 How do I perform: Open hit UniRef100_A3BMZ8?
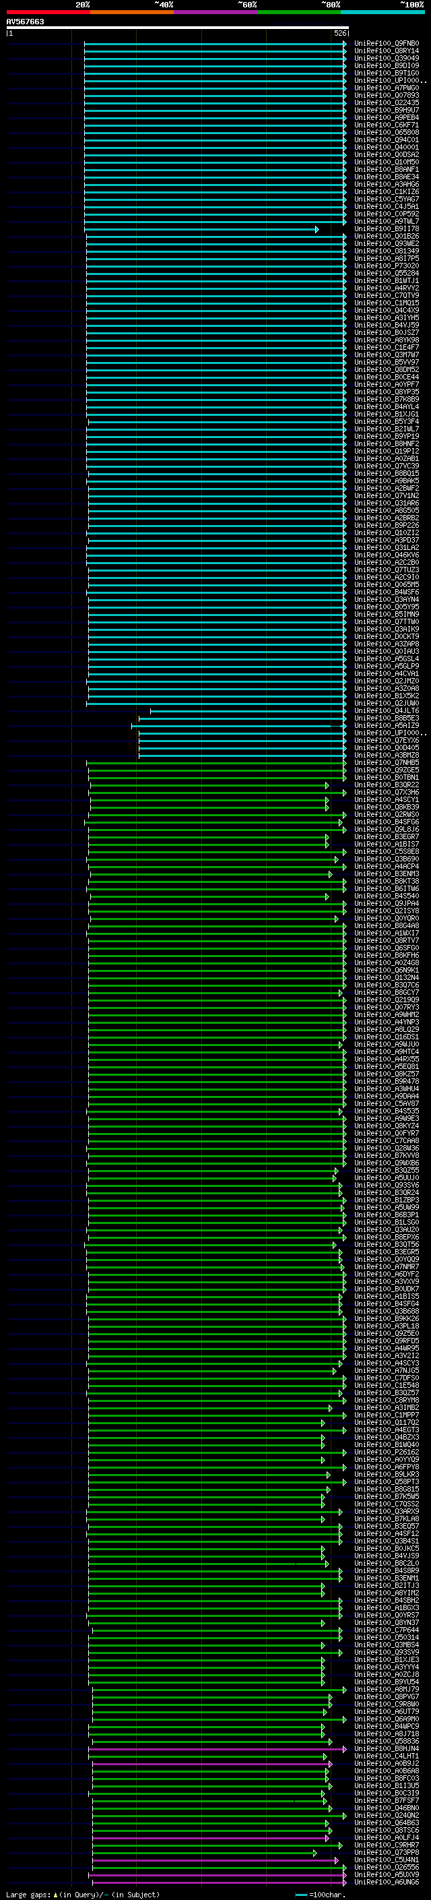(x=387, y=756)
